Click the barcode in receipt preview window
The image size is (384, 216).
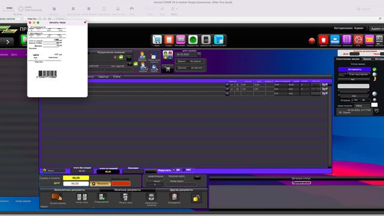47,74
